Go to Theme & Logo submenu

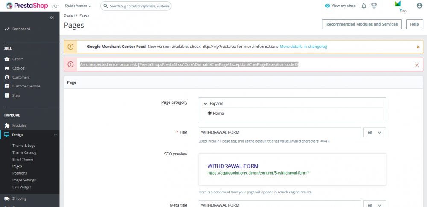pos(24,146)
